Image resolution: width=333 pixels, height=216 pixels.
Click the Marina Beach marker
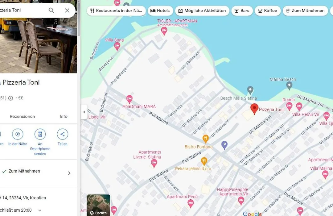289,85
